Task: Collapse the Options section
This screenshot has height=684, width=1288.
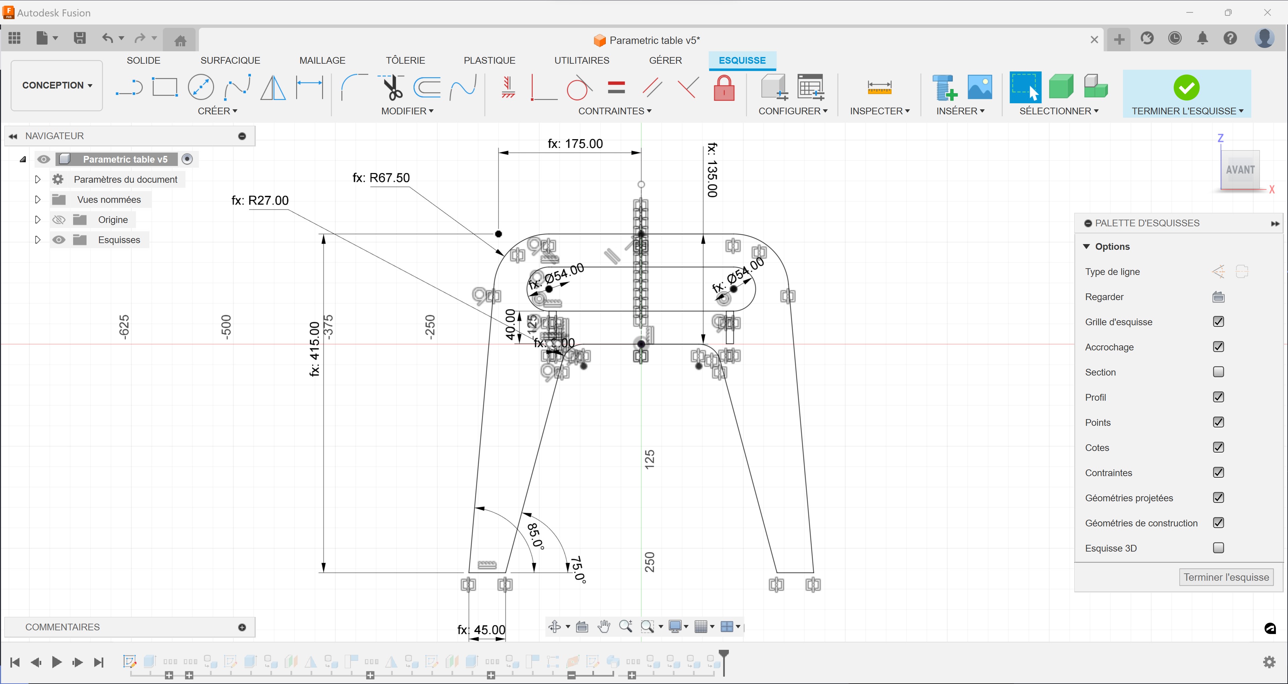Action: [1086, 246]
